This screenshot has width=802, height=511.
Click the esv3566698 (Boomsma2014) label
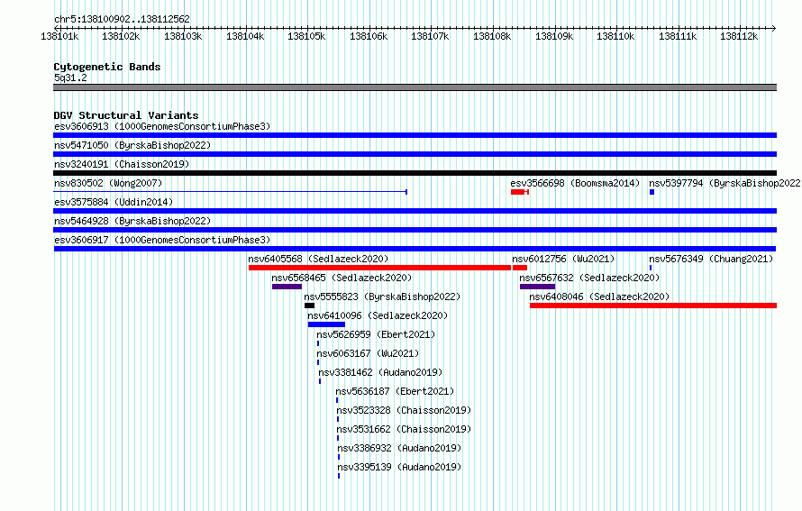click(x=575, y=183)
